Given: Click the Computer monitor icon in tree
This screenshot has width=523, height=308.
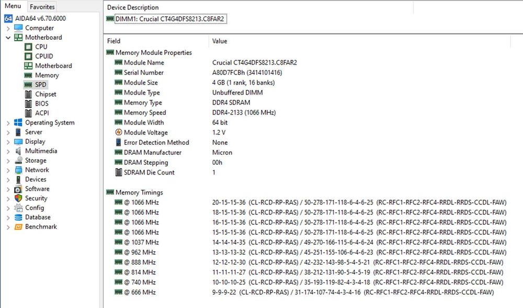Looking at the screenshot, I should tap(18, 28).
